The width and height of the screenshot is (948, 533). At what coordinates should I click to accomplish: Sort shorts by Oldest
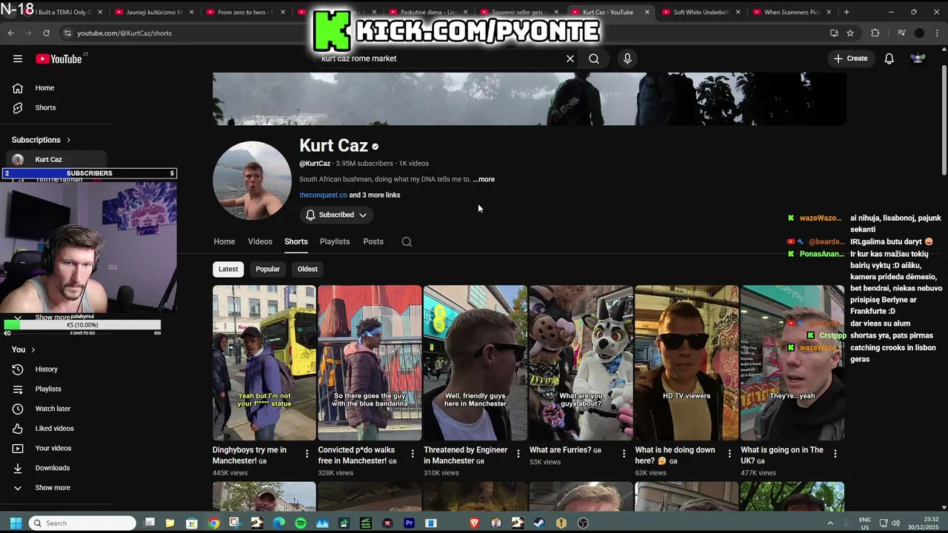pos(307,269)
